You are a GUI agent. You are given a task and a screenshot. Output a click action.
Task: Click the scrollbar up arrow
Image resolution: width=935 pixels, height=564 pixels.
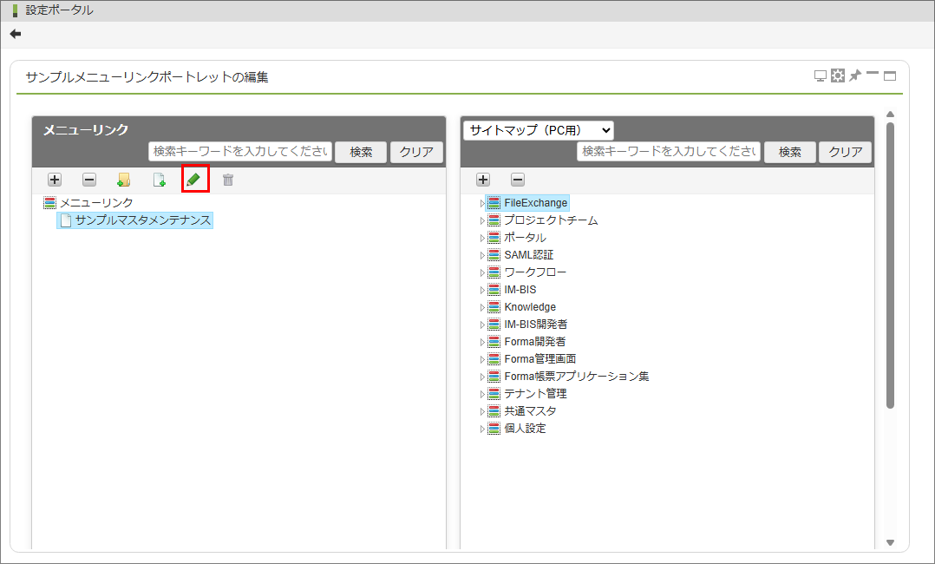tap(890, 114)
